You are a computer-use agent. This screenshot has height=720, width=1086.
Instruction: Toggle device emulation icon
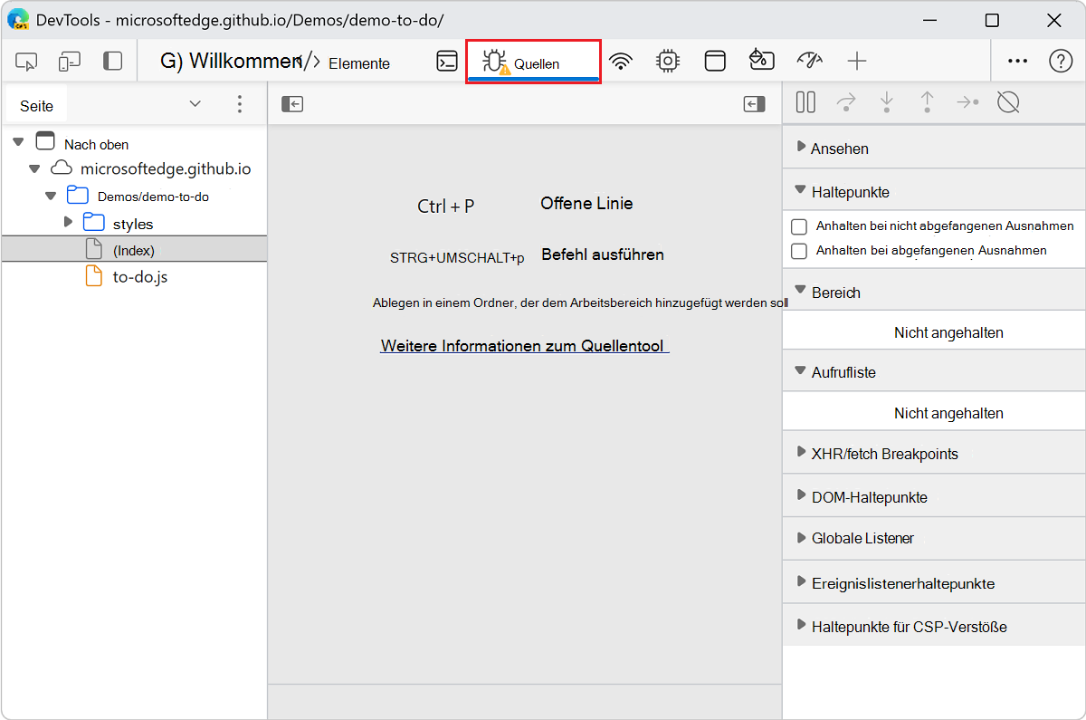click(69, 62)
